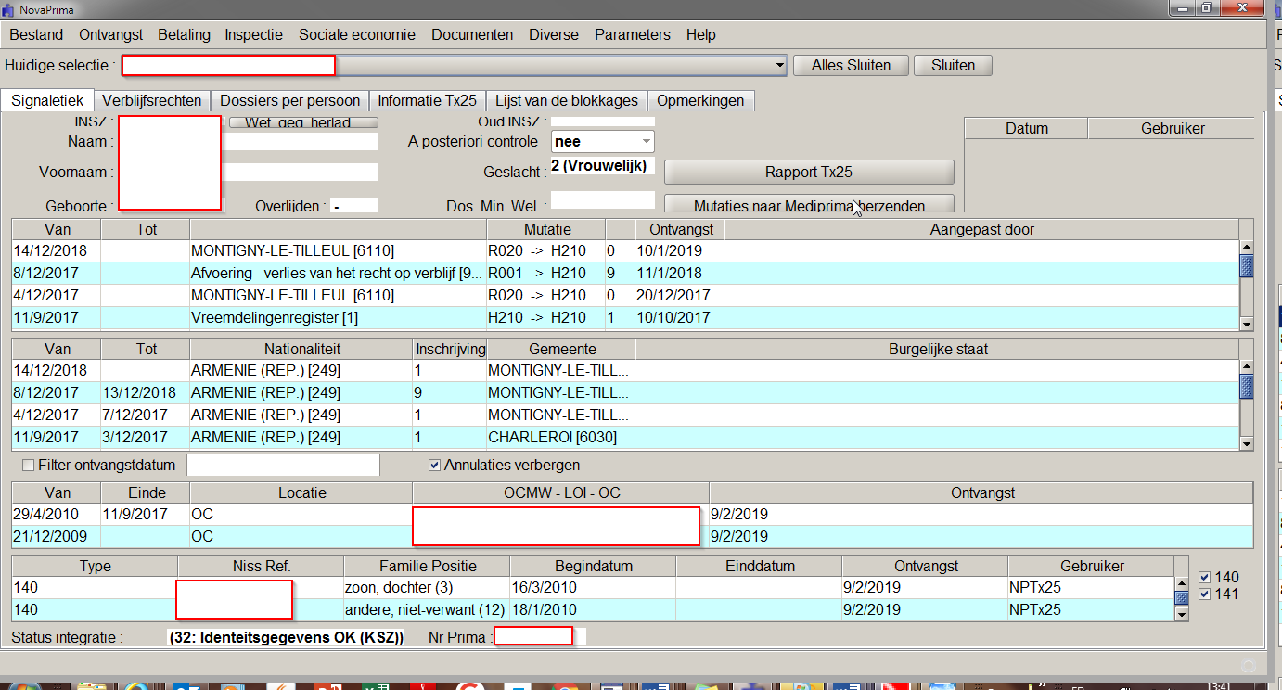Click the filter ontvangstdatum date field

click(x=283, y=465)
